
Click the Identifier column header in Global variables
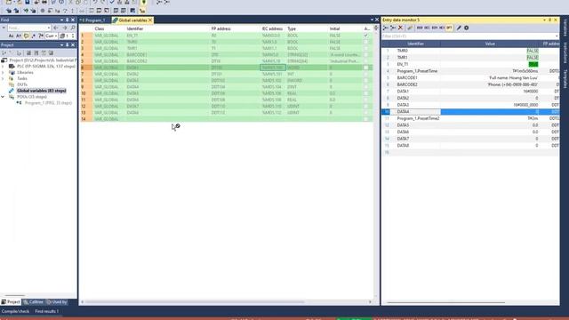135,28
